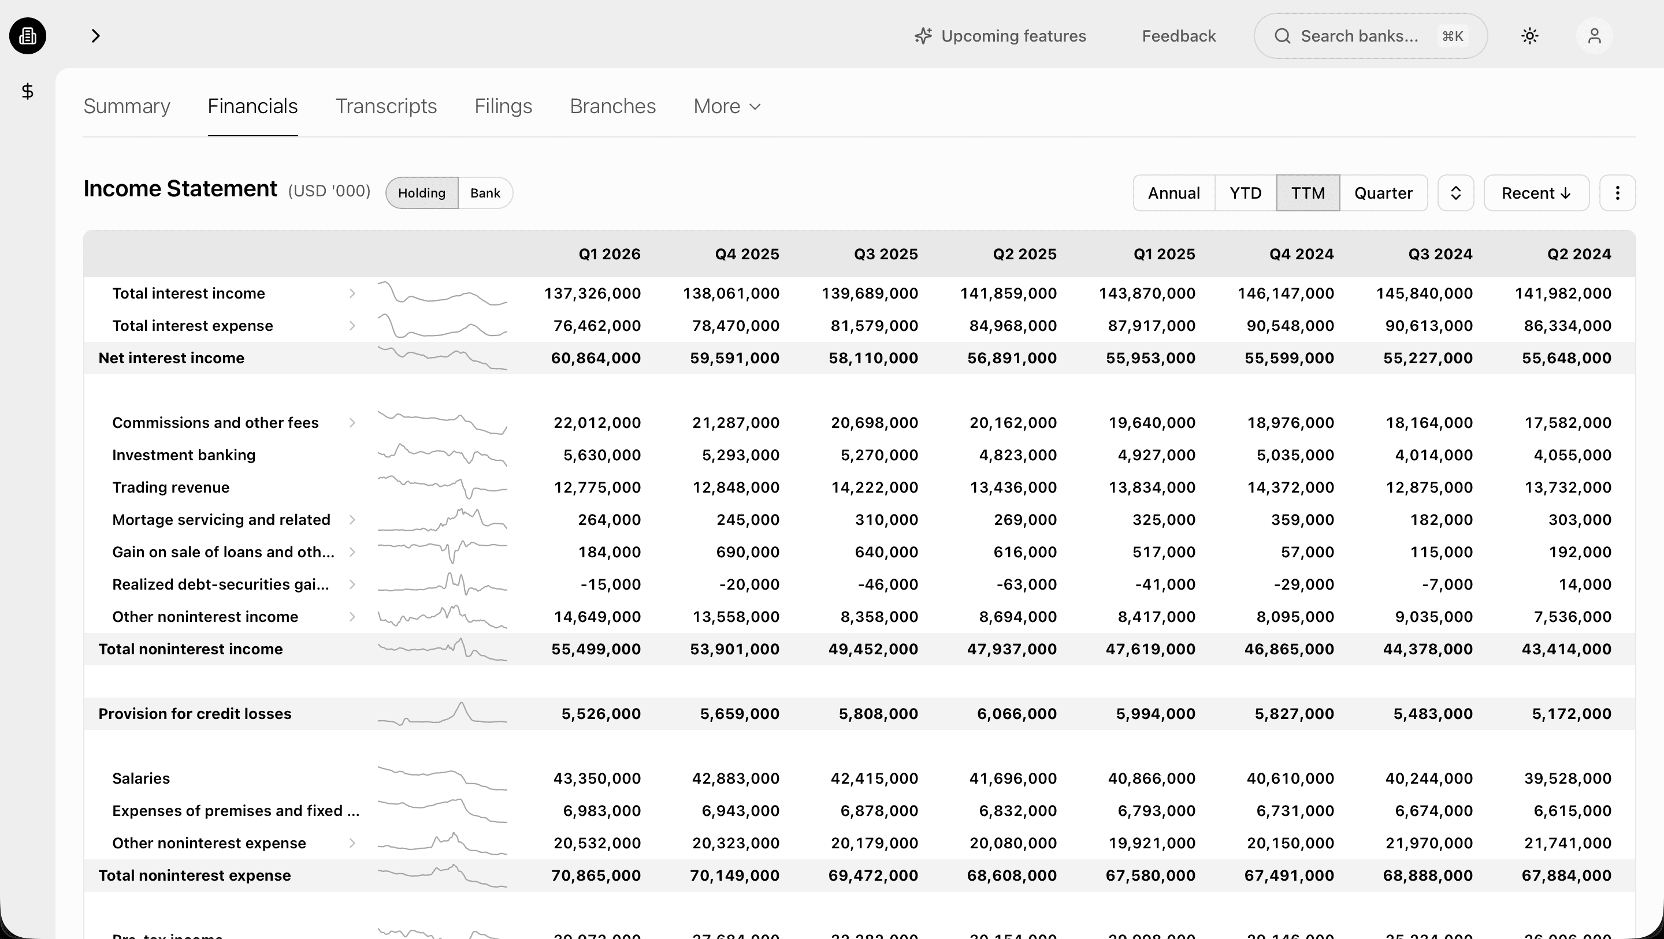
Task: Select the Bank toggle
Action: [485, 193]
